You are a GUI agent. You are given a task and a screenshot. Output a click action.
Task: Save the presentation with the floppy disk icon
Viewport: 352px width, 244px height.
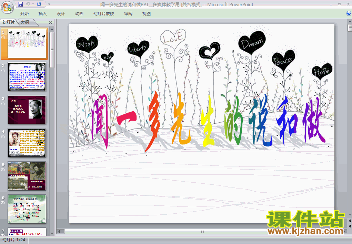point(20,4)
